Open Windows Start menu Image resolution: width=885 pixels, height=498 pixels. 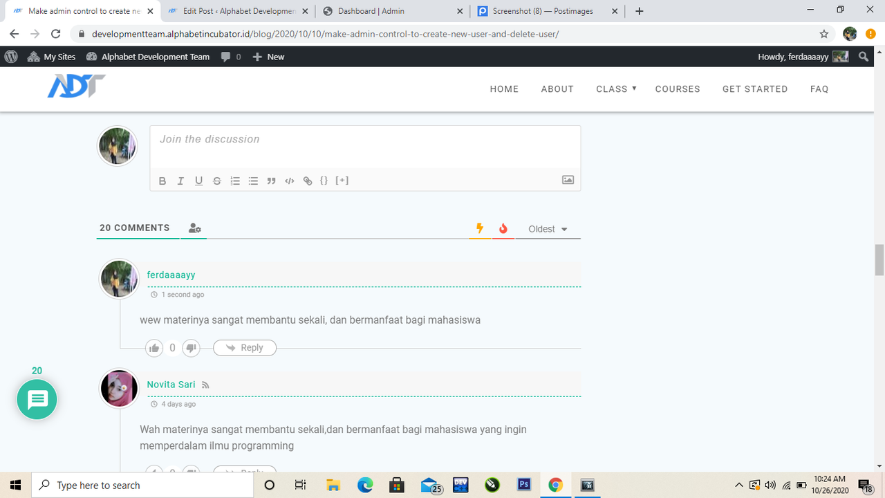click(15, 485)
